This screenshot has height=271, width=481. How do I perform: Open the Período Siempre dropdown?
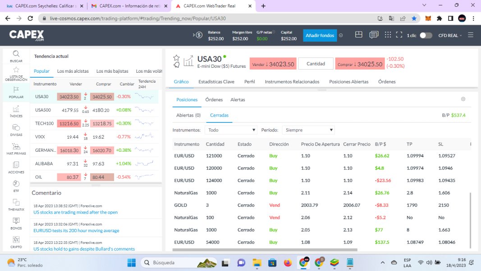pos(308,130)
